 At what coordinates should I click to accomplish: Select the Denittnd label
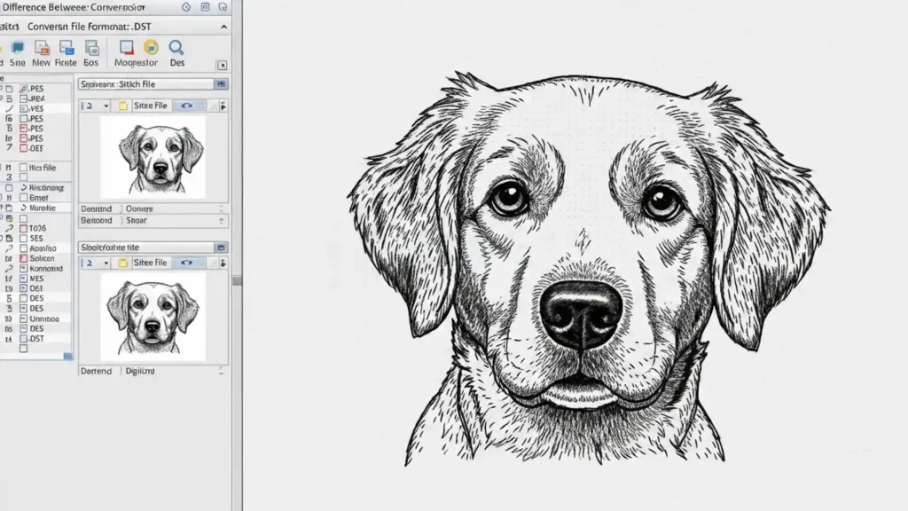[96, 208]
